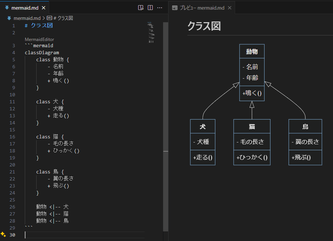
Task: Click the mermaid.md file icon in the tab
Action: point(7,8)
